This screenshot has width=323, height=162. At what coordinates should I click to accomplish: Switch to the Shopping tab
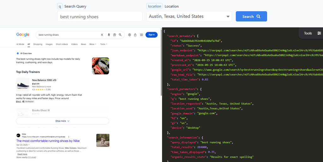tap(38, 44)
